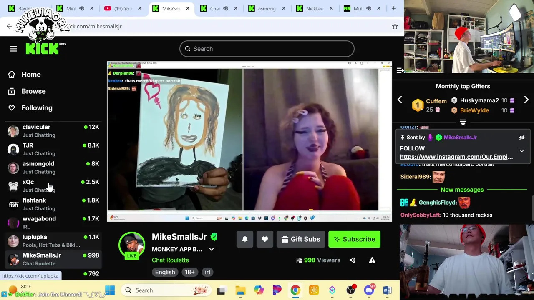Open Browse in Kick sidebar
The height and width of the screenshot is (300, 534).
coord(33,91)
